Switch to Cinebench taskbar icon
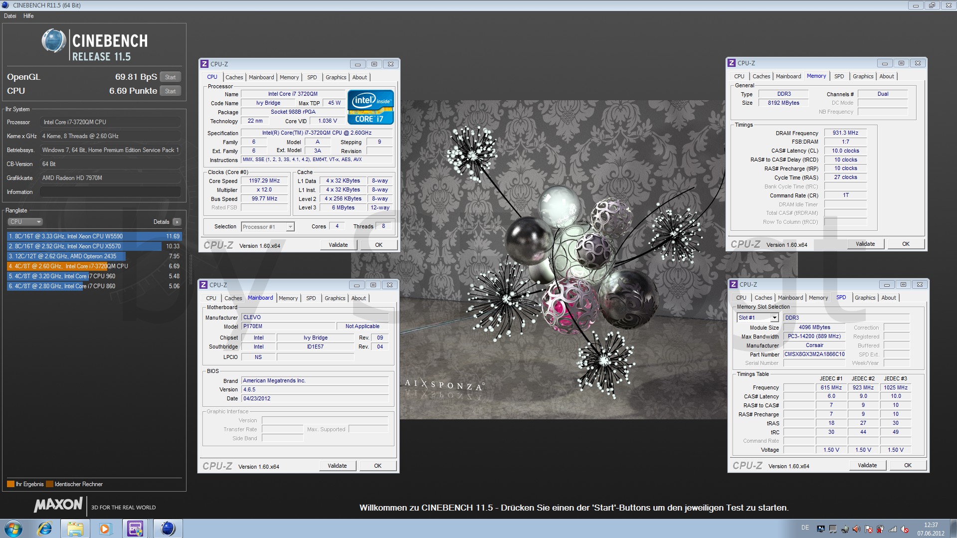Screen dimensions: 957x538 (x=168, y=529)
